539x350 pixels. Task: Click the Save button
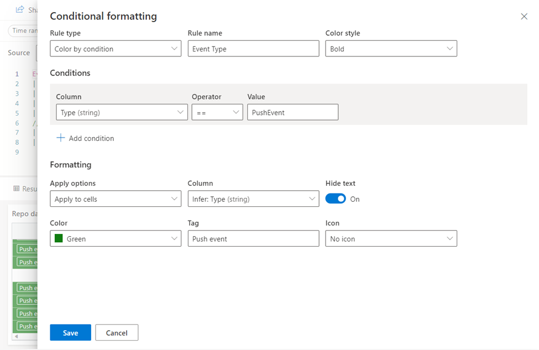[x=70, y=333]
